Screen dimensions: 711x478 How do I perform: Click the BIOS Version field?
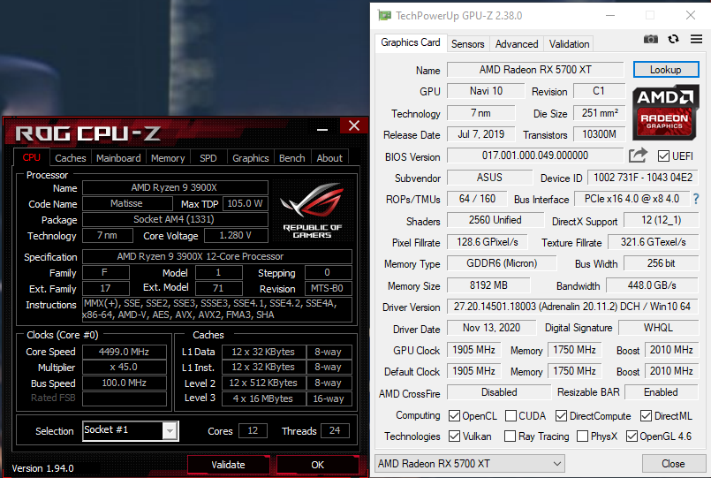[535, 156]
